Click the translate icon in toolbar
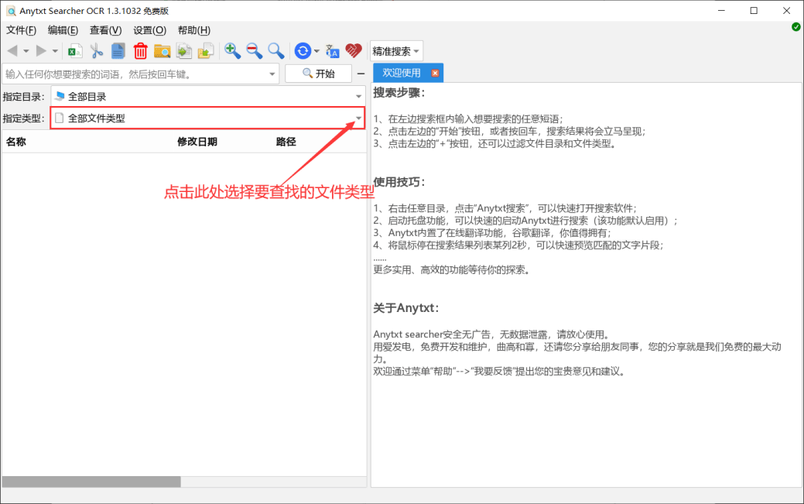The height and width of the screenshot is (504, 804). [x=332, y=51]
